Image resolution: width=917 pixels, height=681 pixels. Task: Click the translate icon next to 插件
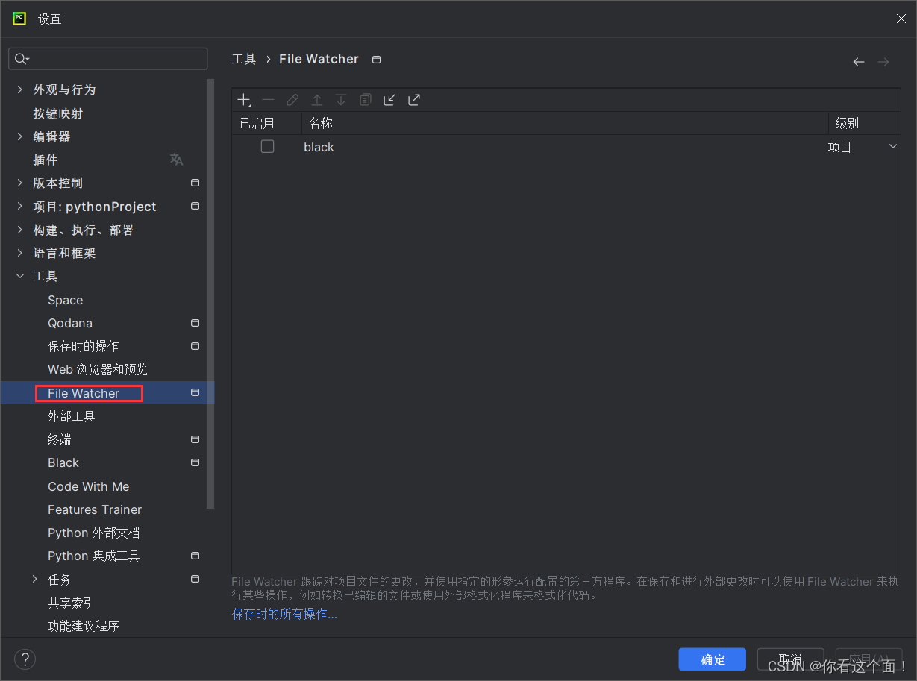click(x=176, y=160)
